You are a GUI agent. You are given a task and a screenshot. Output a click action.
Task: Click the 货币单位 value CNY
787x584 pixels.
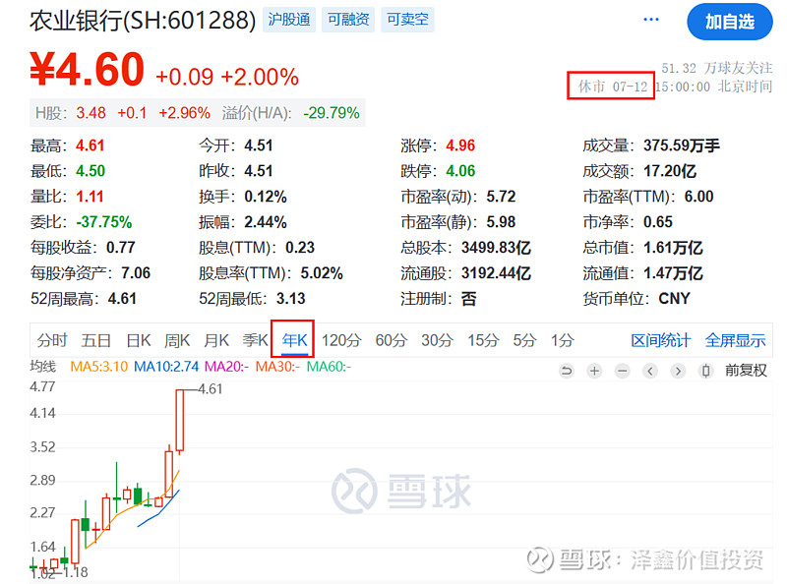674,299
